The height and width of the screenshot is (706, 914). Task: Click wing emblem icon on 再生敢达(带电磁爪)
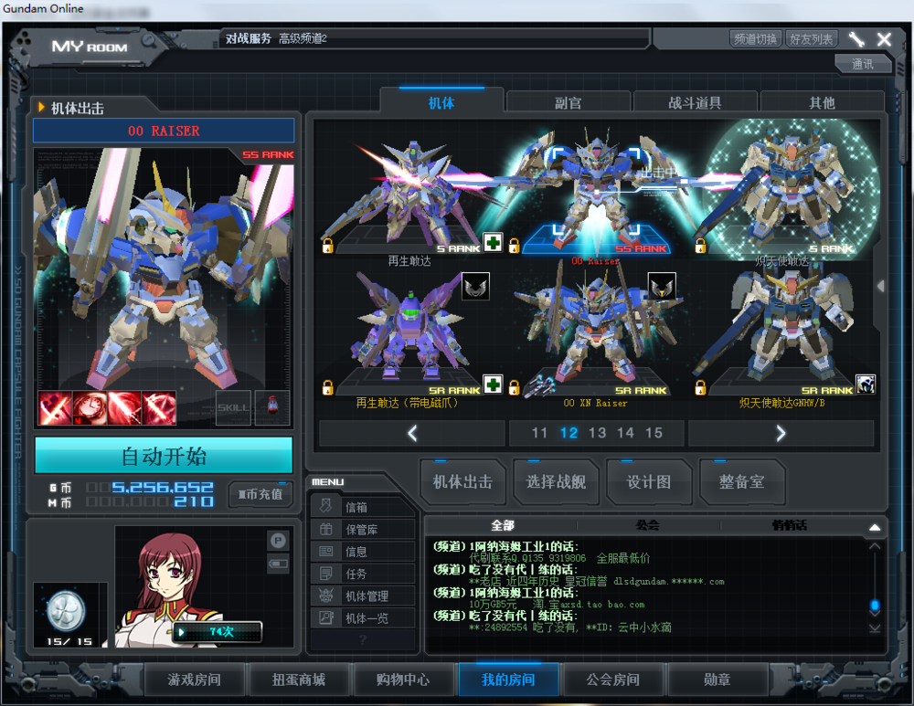click(475, 286)
